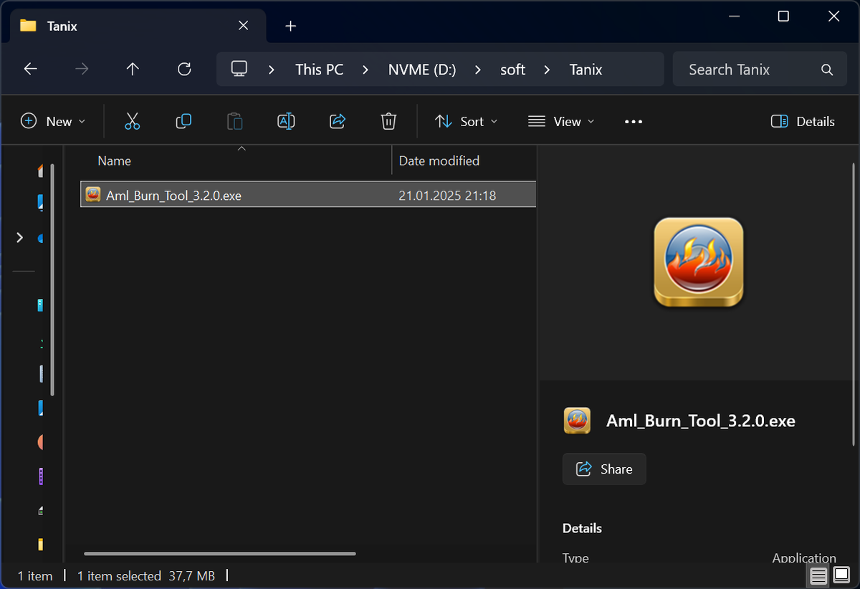The image size is (860, 589).
Task: Click the computer icon in the address bar
Action: tap(239, 70)
